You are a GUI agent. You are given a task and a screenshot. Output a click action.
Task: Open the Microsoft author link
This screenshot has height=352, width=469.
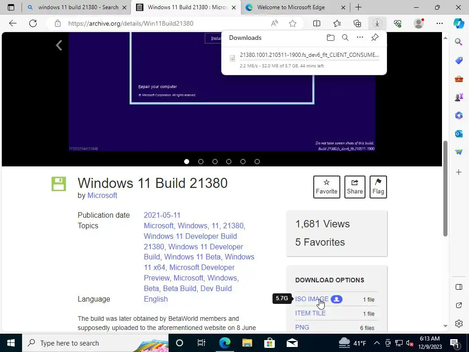click(x=102, y=195)
